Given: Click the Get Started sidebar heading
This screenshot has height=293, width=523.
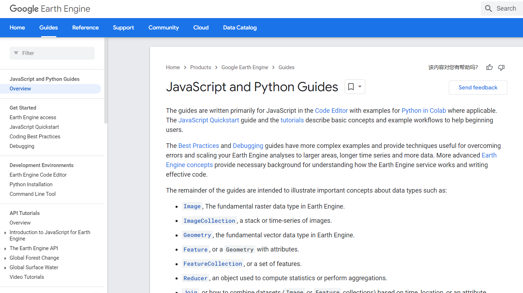Looking at the screenshot, I should [23, 108].
